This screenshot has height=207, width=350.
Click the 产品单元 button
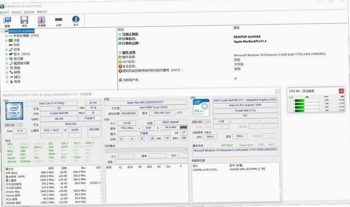pyautogui.click(x=90, y=118)
